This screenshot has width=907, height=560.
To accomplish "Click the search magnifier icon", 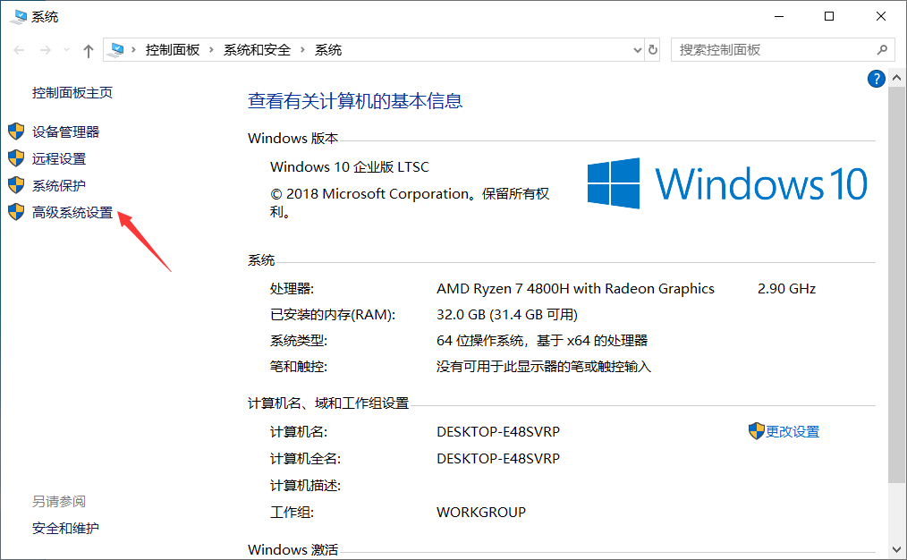I will [x=882, y=50].
